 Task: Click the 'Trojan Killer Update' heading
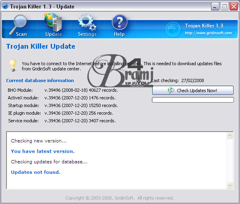pyautogui.click(x=41, y=46)
